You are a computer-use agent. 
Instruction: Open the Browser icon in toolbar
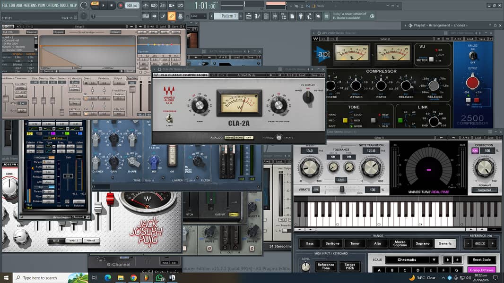284,16
